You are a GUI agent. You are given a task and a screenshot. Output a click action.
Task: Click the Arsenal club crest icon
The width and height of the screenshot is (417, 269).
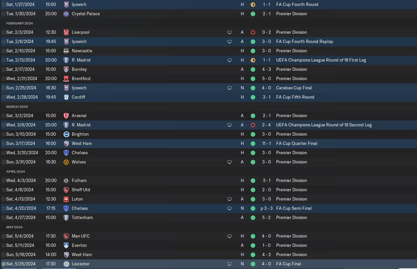coord(66,115)
